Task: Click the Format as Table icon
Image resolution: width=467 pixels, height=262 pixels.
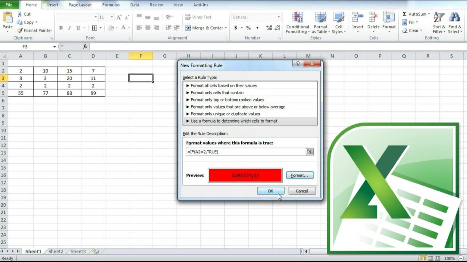Action: (320, 17)
